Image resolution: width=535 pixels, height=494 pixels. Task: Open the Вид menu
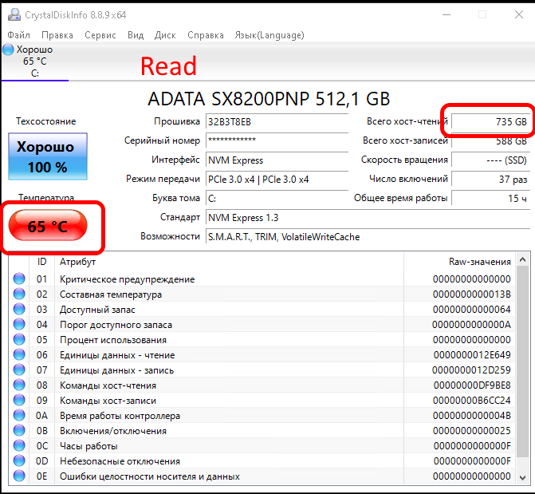136,35
